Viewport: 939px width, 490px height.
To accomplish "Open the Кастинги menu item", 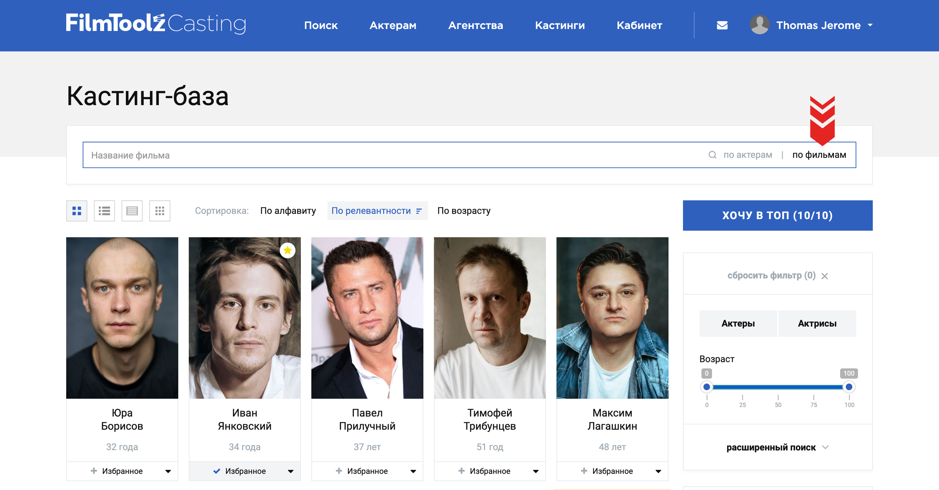I will (559, 25).
